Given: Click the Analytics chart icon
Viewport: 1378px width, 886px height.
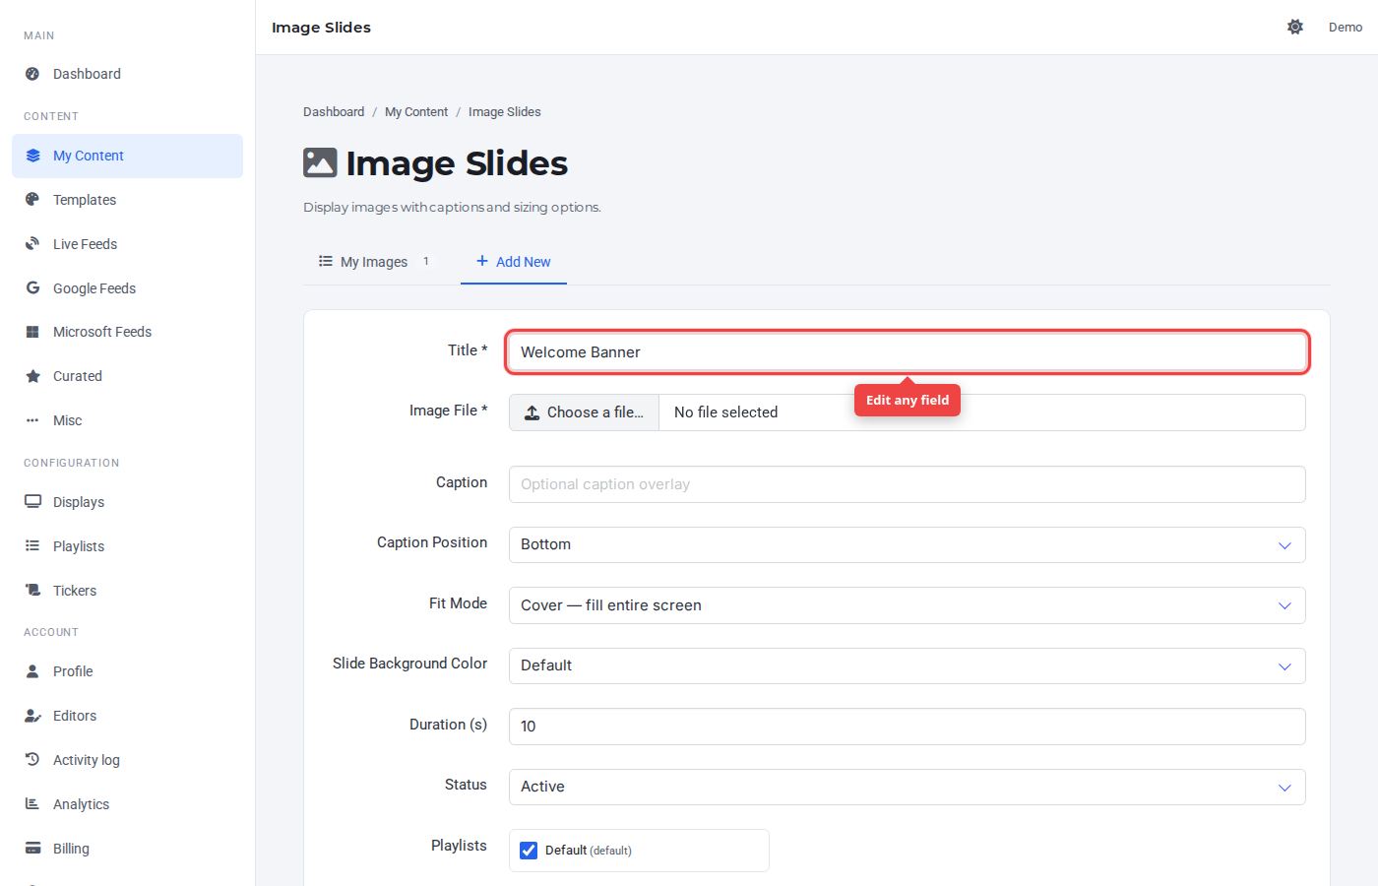Looking at the screenshot, I should [32, 804].
